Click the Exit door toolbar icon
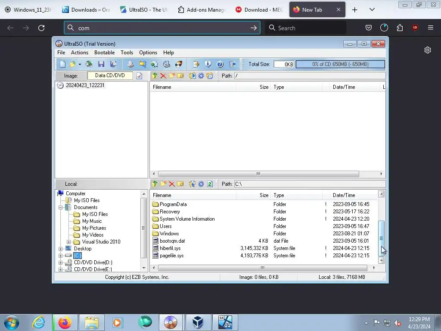The height and width of the screenshot is (331, 441). 232,64
